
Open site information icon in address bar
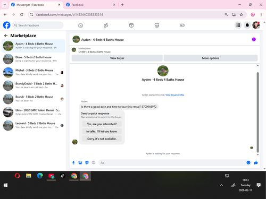click(31, 14)
